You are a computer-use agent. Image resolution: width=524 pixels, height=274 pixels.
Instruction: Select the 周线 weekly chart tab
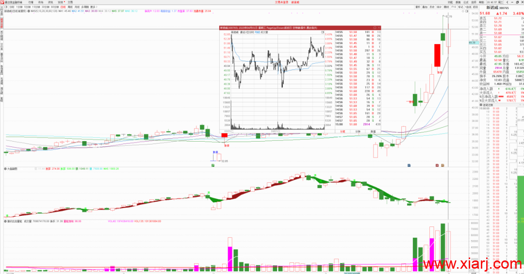click(70, 7)
